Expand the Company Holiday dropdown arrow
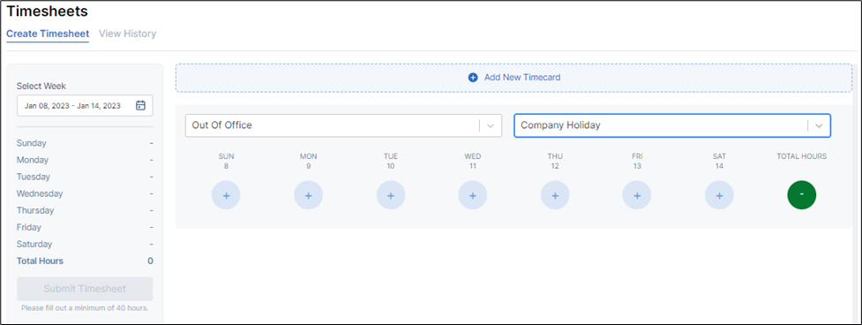Screen dimensions: 862x325 819,126
